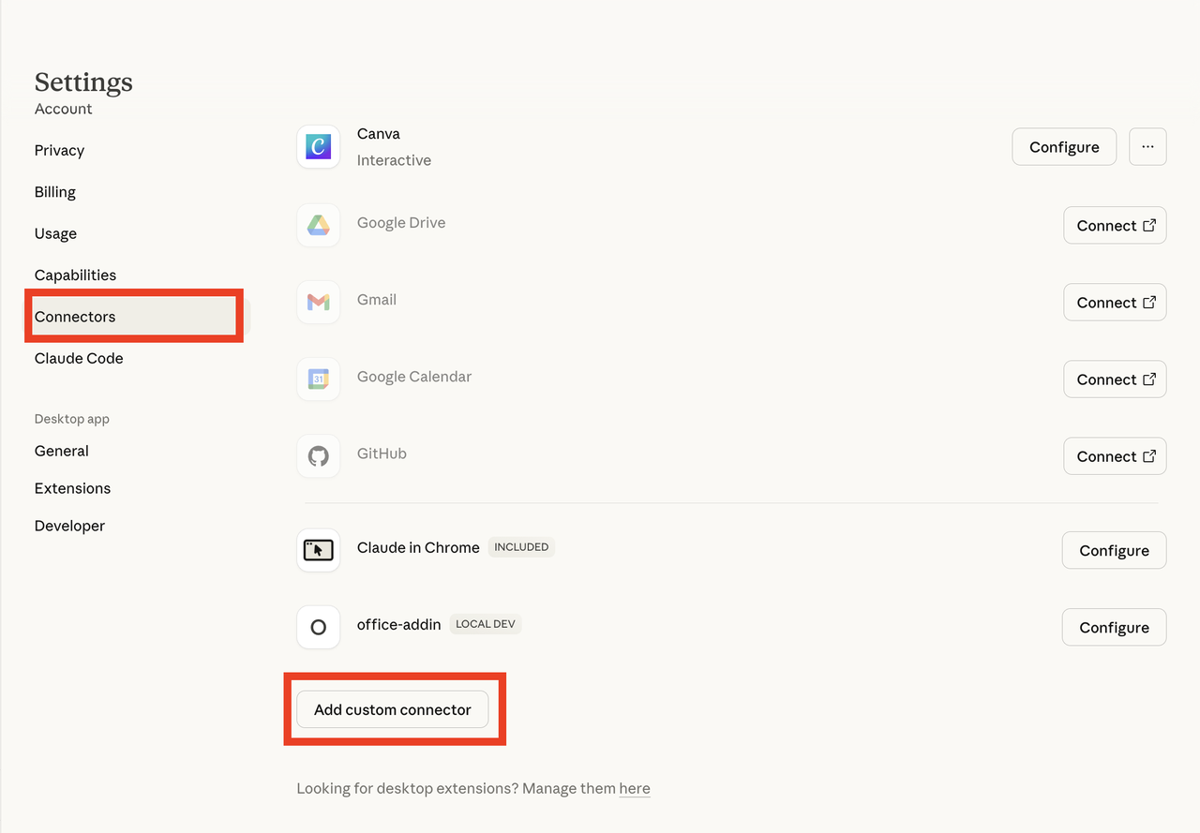
Task: Open the Extensions settings section
Action: 72,488
